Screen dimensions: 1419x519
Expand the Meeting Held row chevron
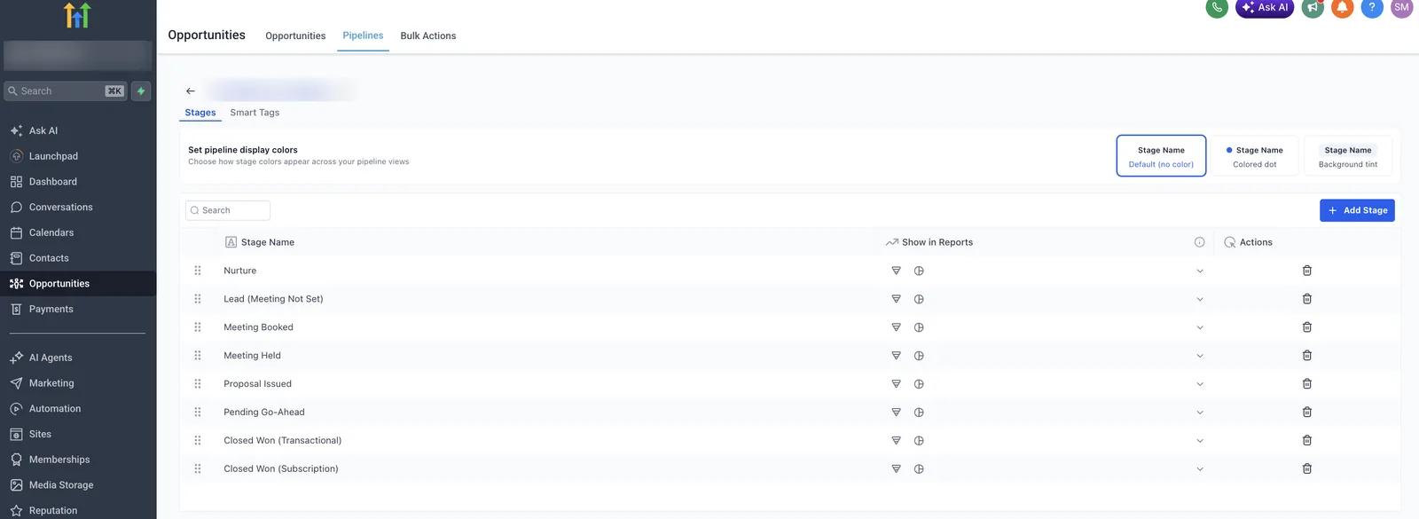[1199, 356]
